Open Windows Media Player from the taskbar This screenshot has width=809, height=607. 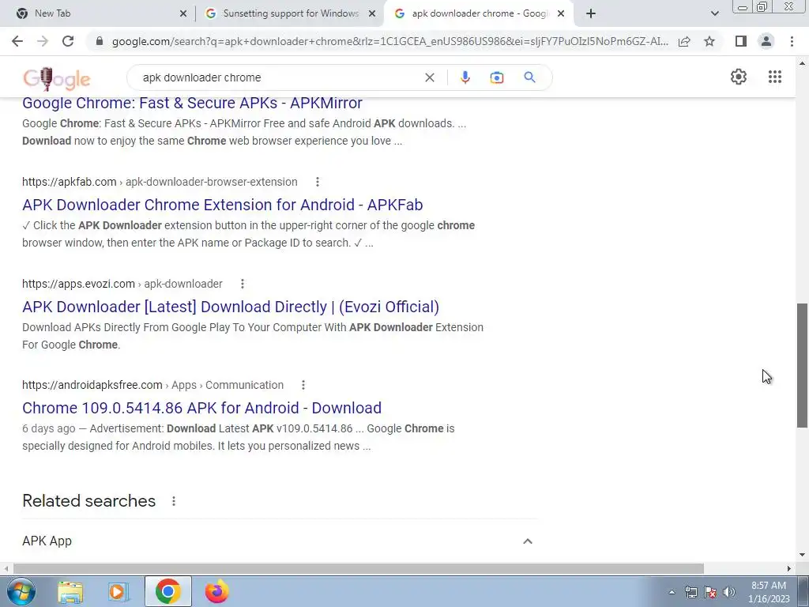(x=119, y=592)
